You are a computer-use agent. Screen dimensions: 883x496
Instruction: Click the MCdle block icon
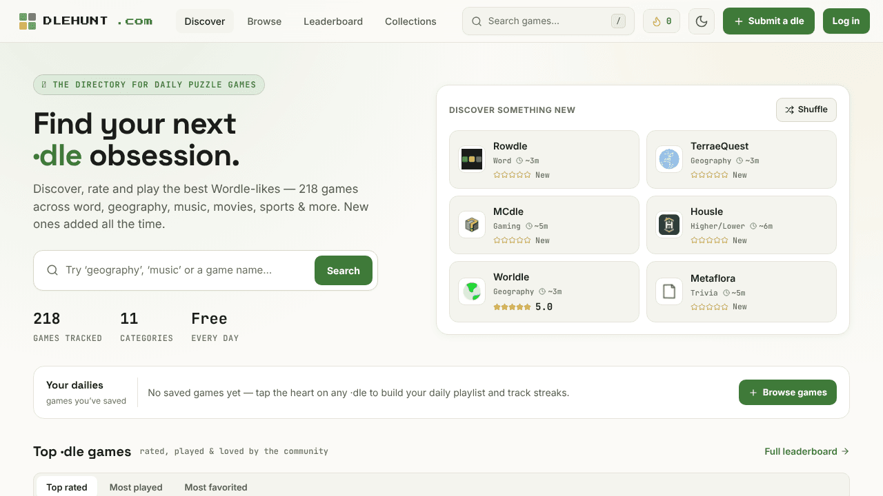click(x=472, y=225)
